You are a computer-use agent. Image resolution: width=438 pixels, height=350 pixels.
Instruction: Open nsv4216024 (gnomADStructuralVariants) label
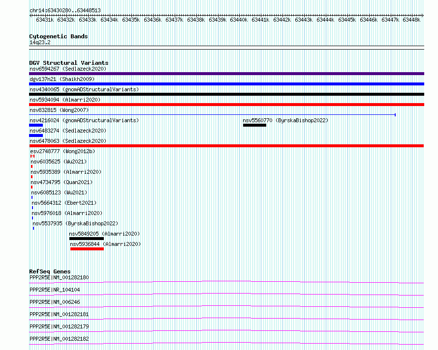pos(84,120)
